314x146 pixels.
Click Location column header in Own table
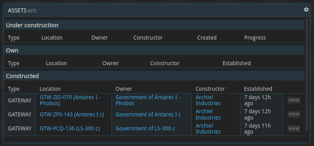(x=56, y=63)
